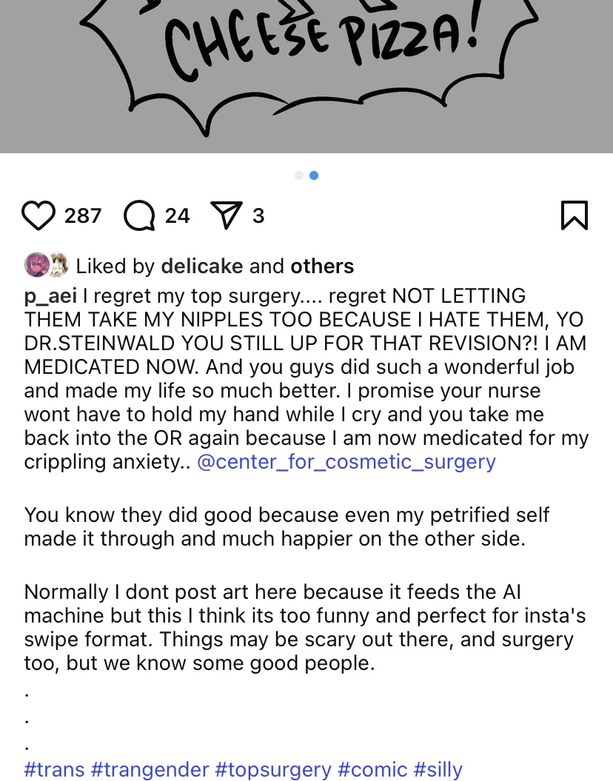Tap the #trans hashtag

click(x=54, y=769)
